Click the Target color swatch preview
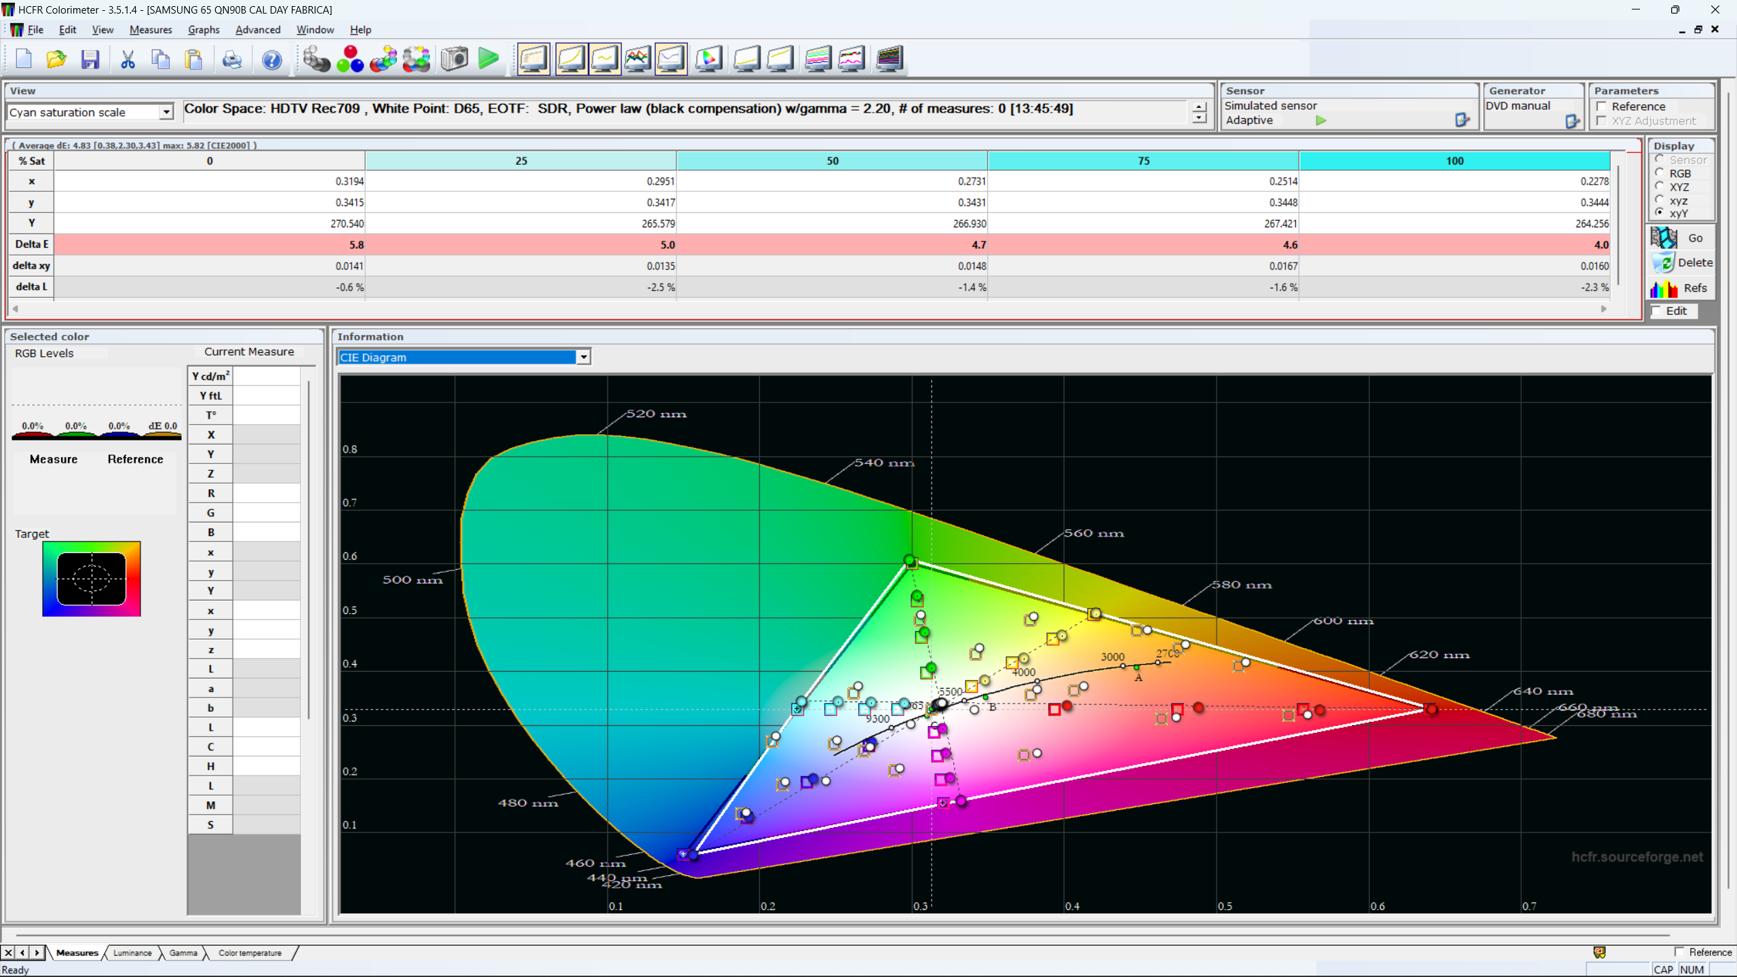1737x977 pixels. point(92,579)
